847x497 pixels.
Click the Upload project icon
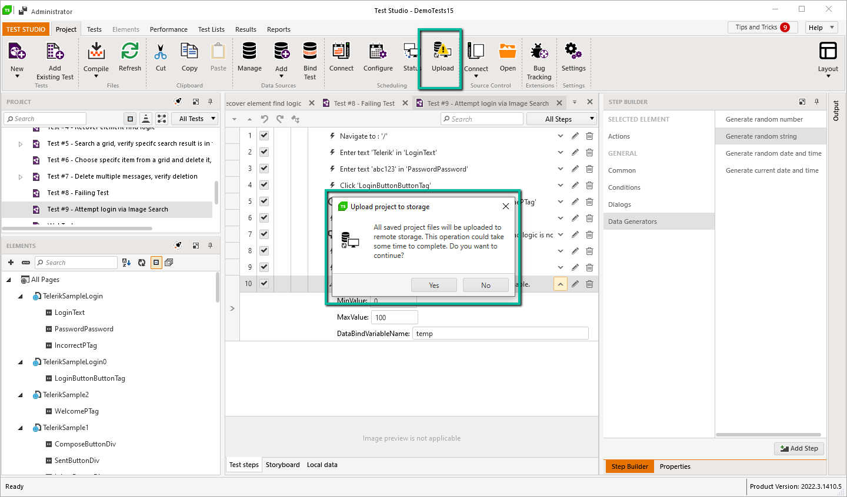click(442, 52)
